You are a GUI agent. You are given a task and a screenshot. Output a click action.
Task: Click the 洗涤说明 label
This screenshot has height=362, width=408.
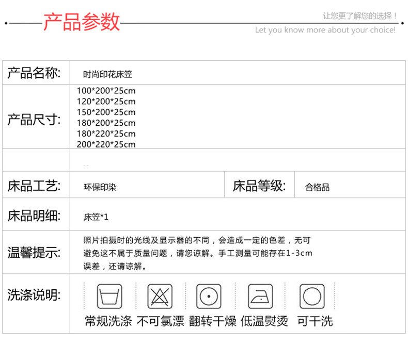[34, 294]
